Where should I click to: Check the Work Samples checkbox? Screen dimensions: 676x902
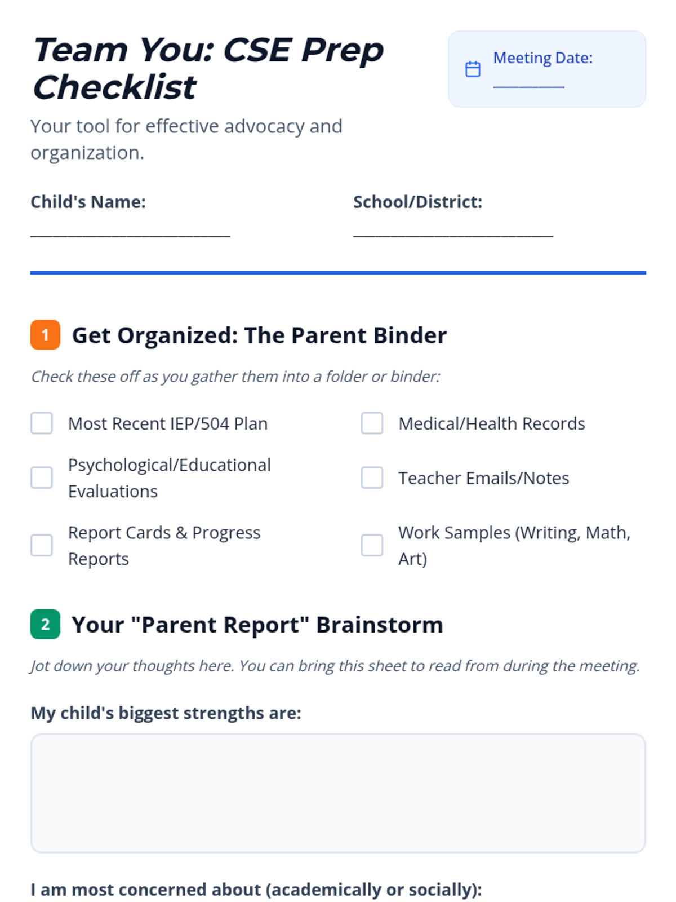click(372, 545)
